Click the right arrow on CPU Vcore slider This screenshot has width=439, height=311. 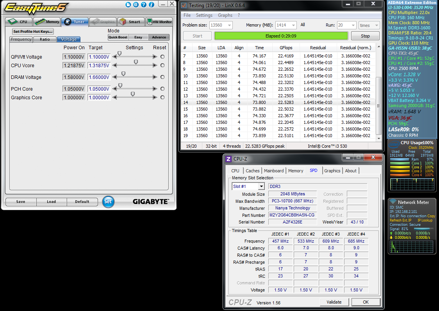click(155, 65)
